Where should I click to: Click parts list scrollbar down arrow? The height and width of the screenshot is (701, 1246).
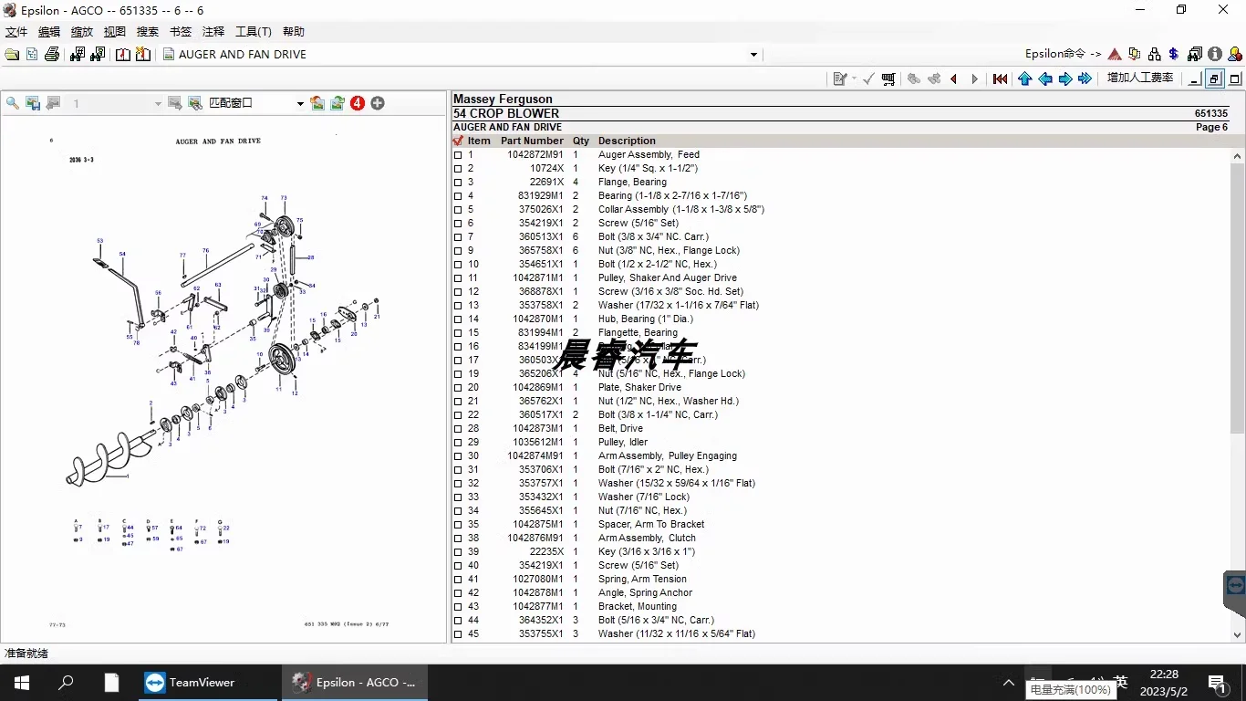click(1238, 635)
